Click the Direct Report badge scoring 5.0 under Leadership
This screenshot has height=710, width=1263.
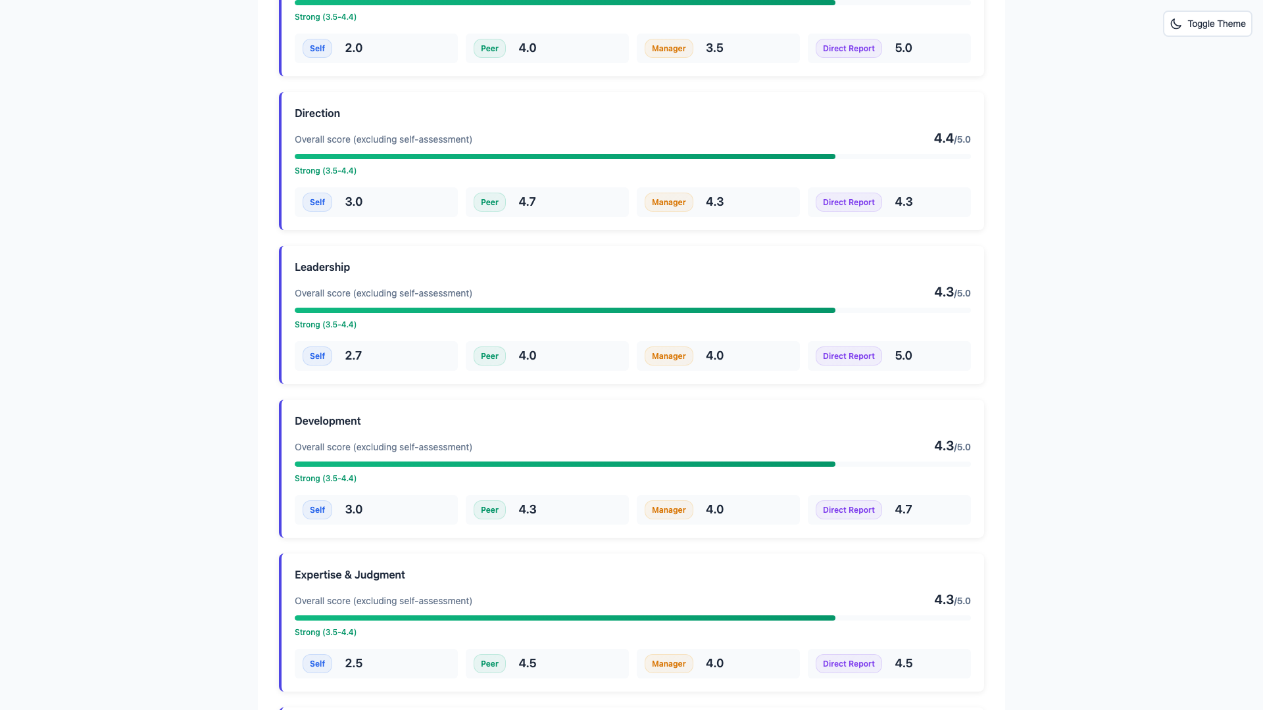[x=848, y=356]
